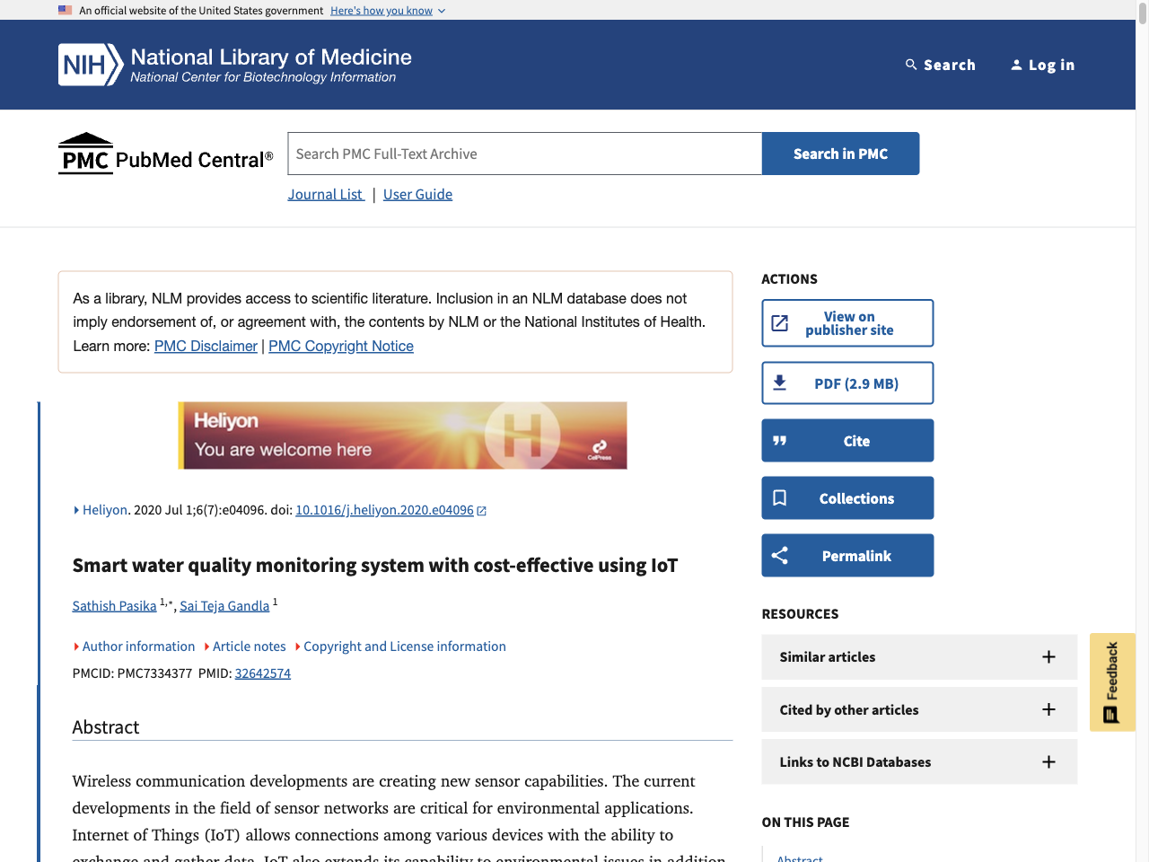
Task: Open Here's how you know disclosure
Action: [381, 10]
